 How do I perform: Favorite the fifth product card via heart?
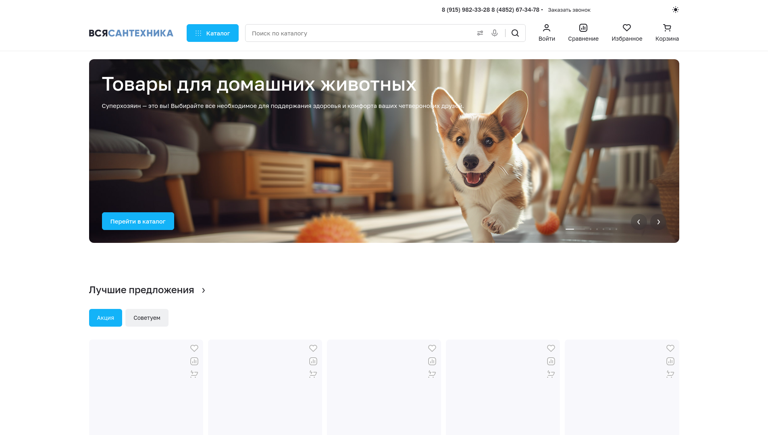670,348
